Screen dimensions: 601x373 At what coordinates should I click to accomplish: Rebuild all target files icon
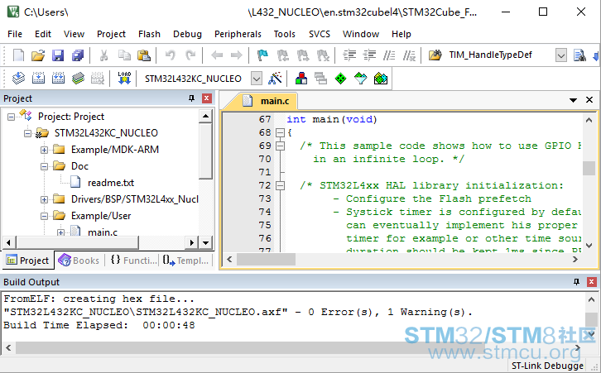click(x=58, y=79)
